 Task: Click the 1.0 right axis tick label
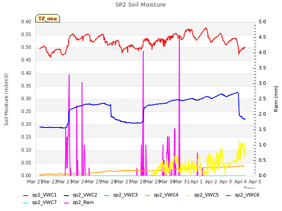pyautogui.click(x=262, y=145)
